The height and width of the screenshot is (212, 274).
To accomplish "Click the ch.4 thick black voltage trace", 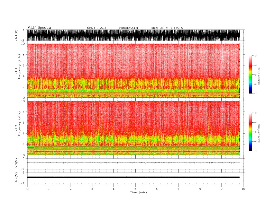I will pyautogui.click(x=133, y=177).
